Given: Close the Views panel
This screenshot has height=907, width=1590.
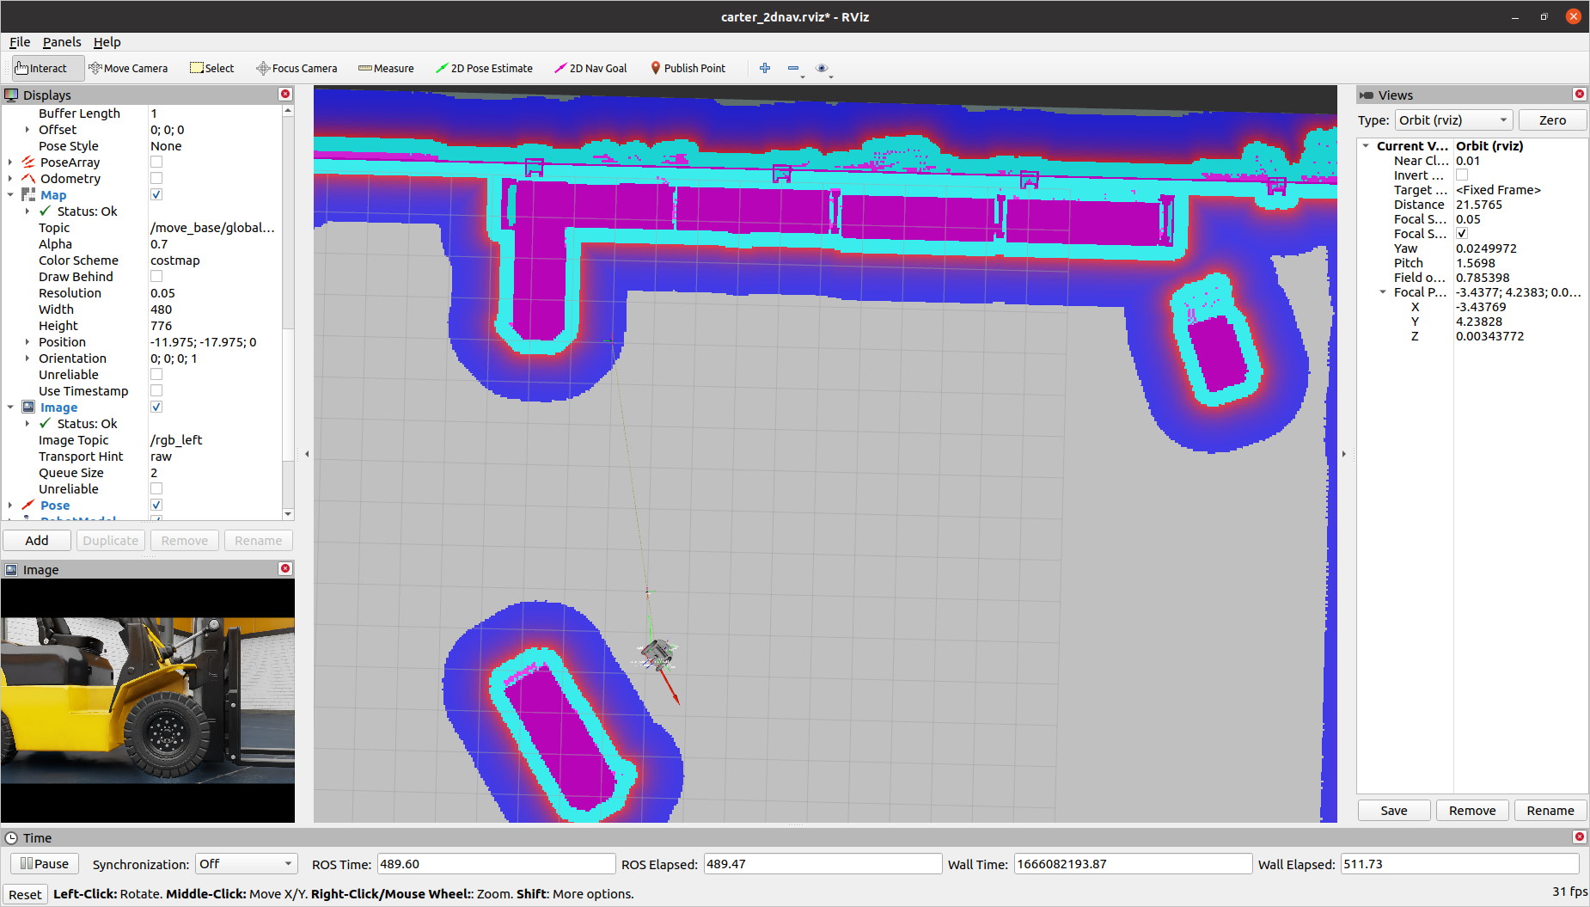Looking at the screenshot, I should tap(1579, 95).
